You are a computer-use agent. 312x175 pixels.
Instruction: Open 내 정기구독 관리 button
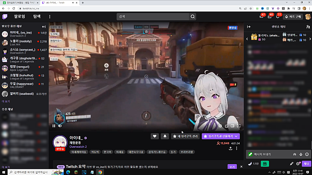pos(185,136)
